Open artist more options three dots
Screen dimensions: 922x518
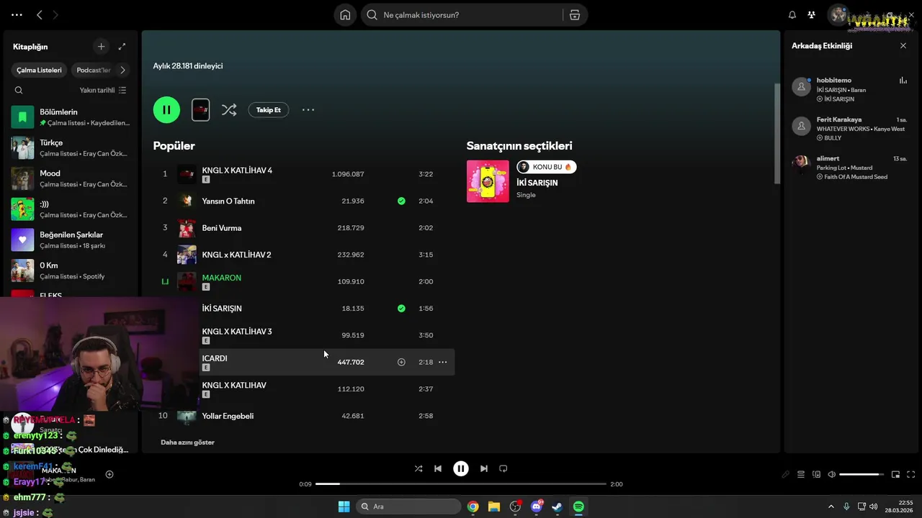pyautogui.click(x=308, y=110)
